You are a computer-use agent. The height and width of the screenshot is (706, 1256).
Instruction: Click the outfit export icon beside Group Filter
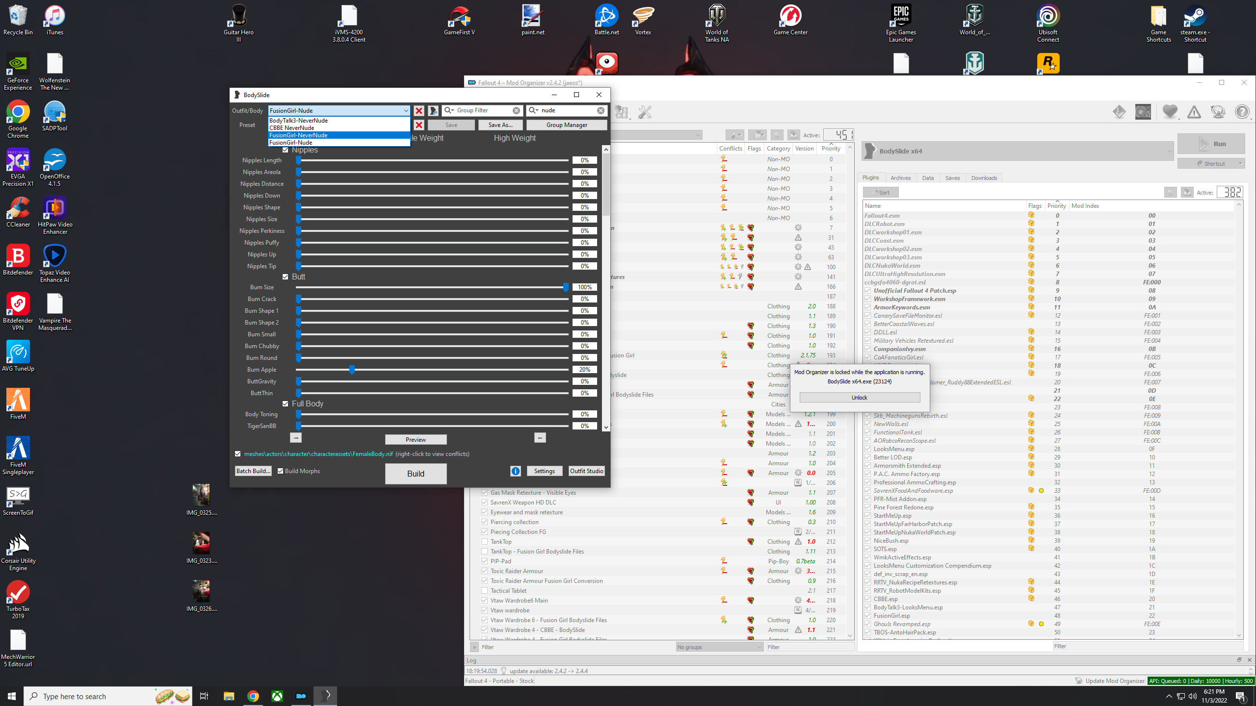pyautogui.click(x=433, y=111)
